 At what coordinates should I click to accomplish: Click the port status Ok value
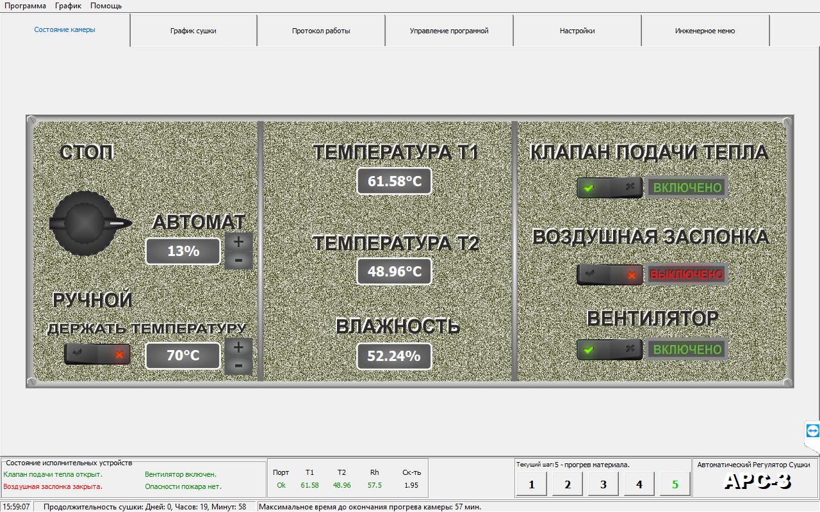[x=281, y=485]
